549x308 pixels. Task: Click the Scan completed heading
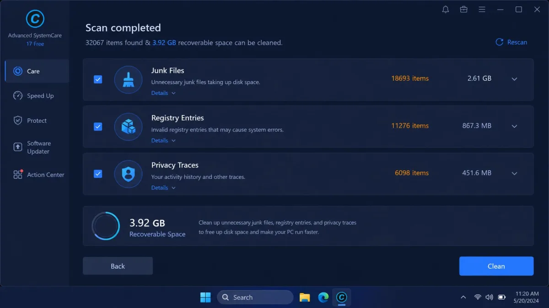[123, 28]
